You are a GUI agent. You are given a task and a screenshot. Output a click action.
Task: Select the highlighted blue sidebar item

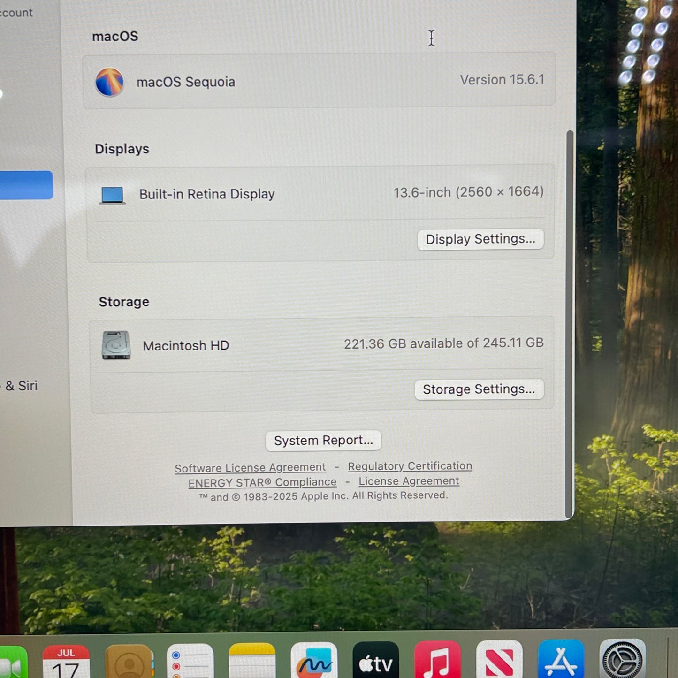tap(26, 185)
